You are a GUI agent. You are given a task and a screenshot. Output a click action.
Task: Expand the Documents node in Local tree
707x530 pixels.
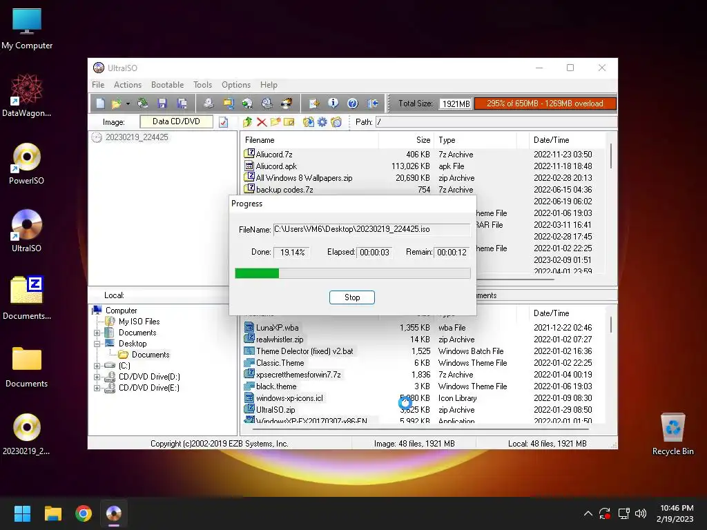97,333
